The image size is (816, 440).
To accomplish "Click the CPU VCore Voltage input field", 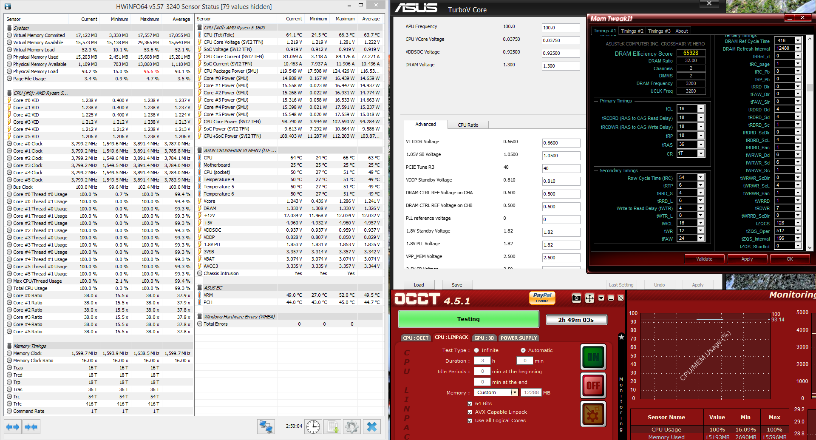I will (x=561, y=40).
